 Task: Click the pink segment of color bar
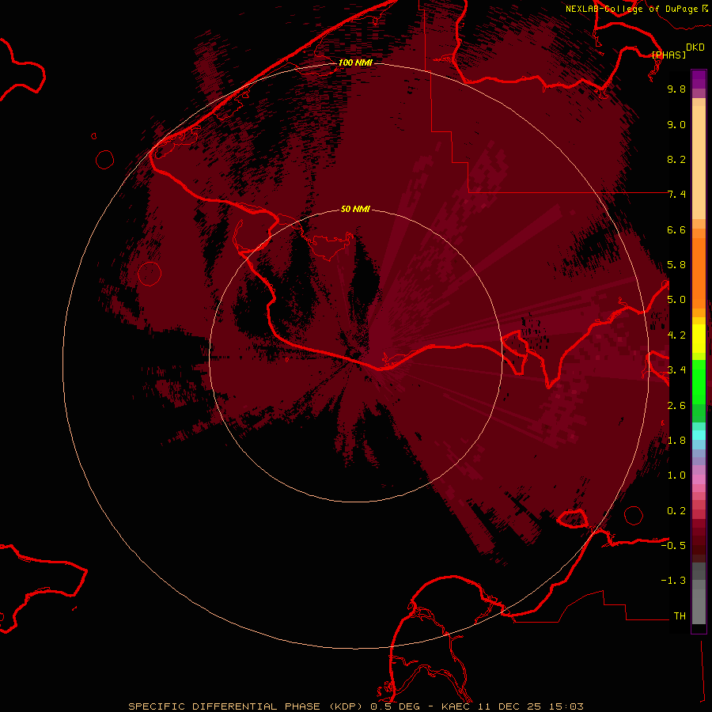(x=699, y=479)
